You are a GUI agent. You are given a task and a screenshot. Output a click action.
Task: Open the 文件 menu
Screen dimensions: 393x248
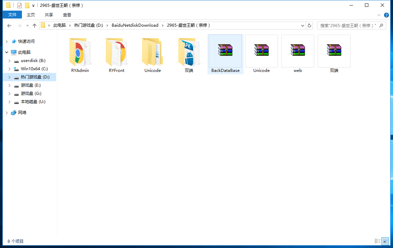point(12,15)
